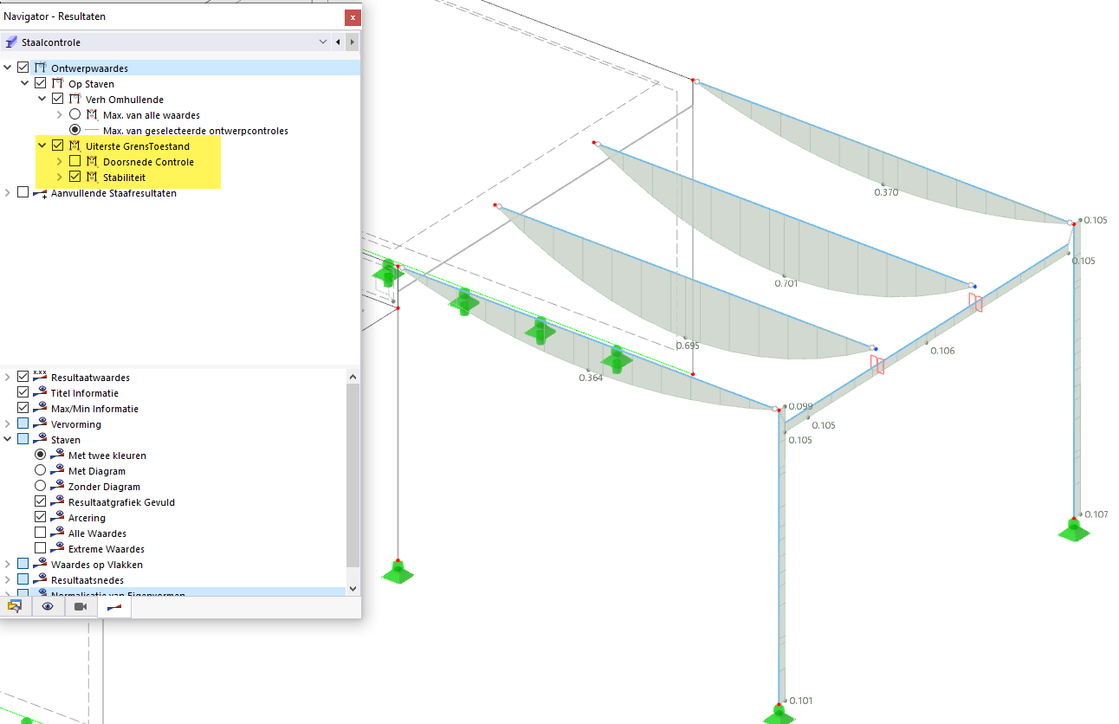The height and width of the screenshot is (724, 1119).
Task: Click the lower tree scrollbar up arrow
Action: tap(353, 377)
